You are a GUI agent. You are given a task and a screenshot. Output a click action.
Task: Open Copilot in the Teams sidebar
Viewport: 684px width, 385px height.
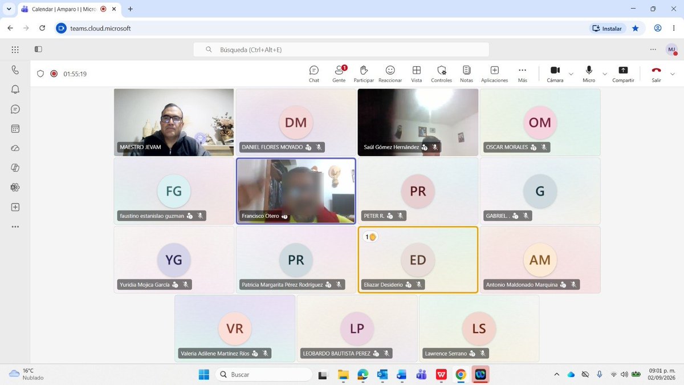coord(15,168)
